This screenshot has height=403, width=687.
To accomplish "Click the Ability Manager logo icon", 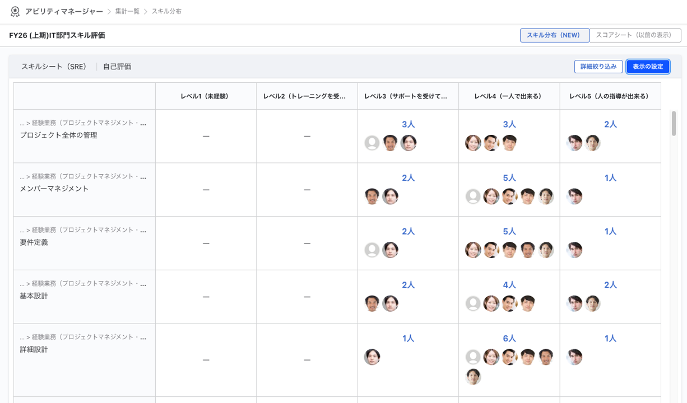I will click(15, 11).
